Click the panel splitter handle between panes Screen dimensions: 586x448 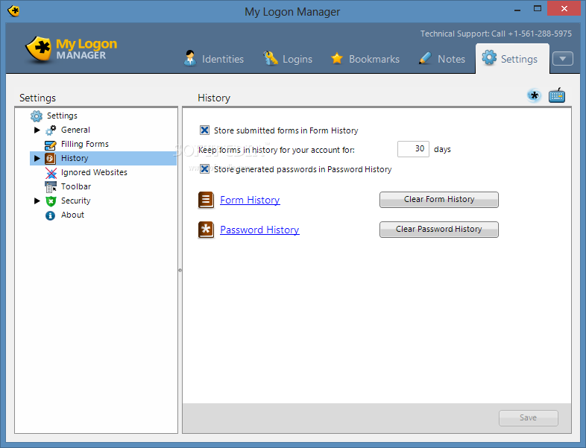pyautogui.click(x=180, y=270)
